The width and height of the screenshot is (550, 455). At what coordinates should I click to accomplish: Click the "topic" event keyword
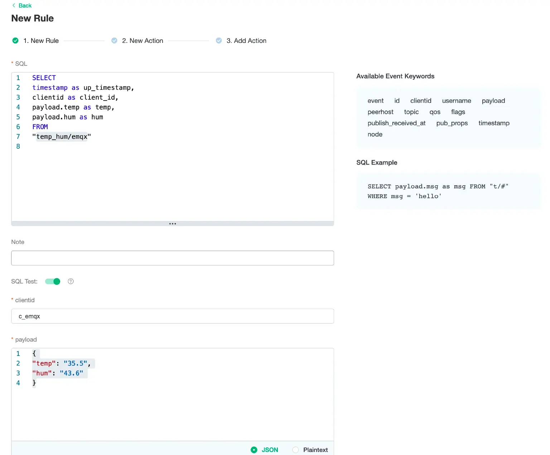click(411, 112)
